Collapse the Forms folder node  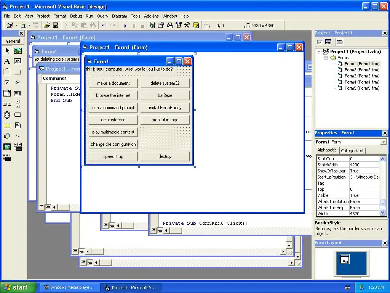click(x=326, y=58)
